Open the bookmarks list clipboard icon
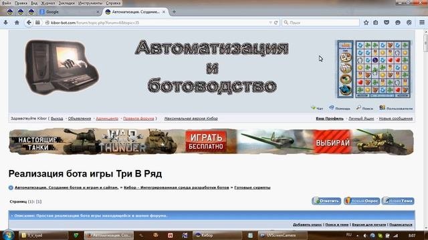The image size is (428, 240). coord(376,23)
